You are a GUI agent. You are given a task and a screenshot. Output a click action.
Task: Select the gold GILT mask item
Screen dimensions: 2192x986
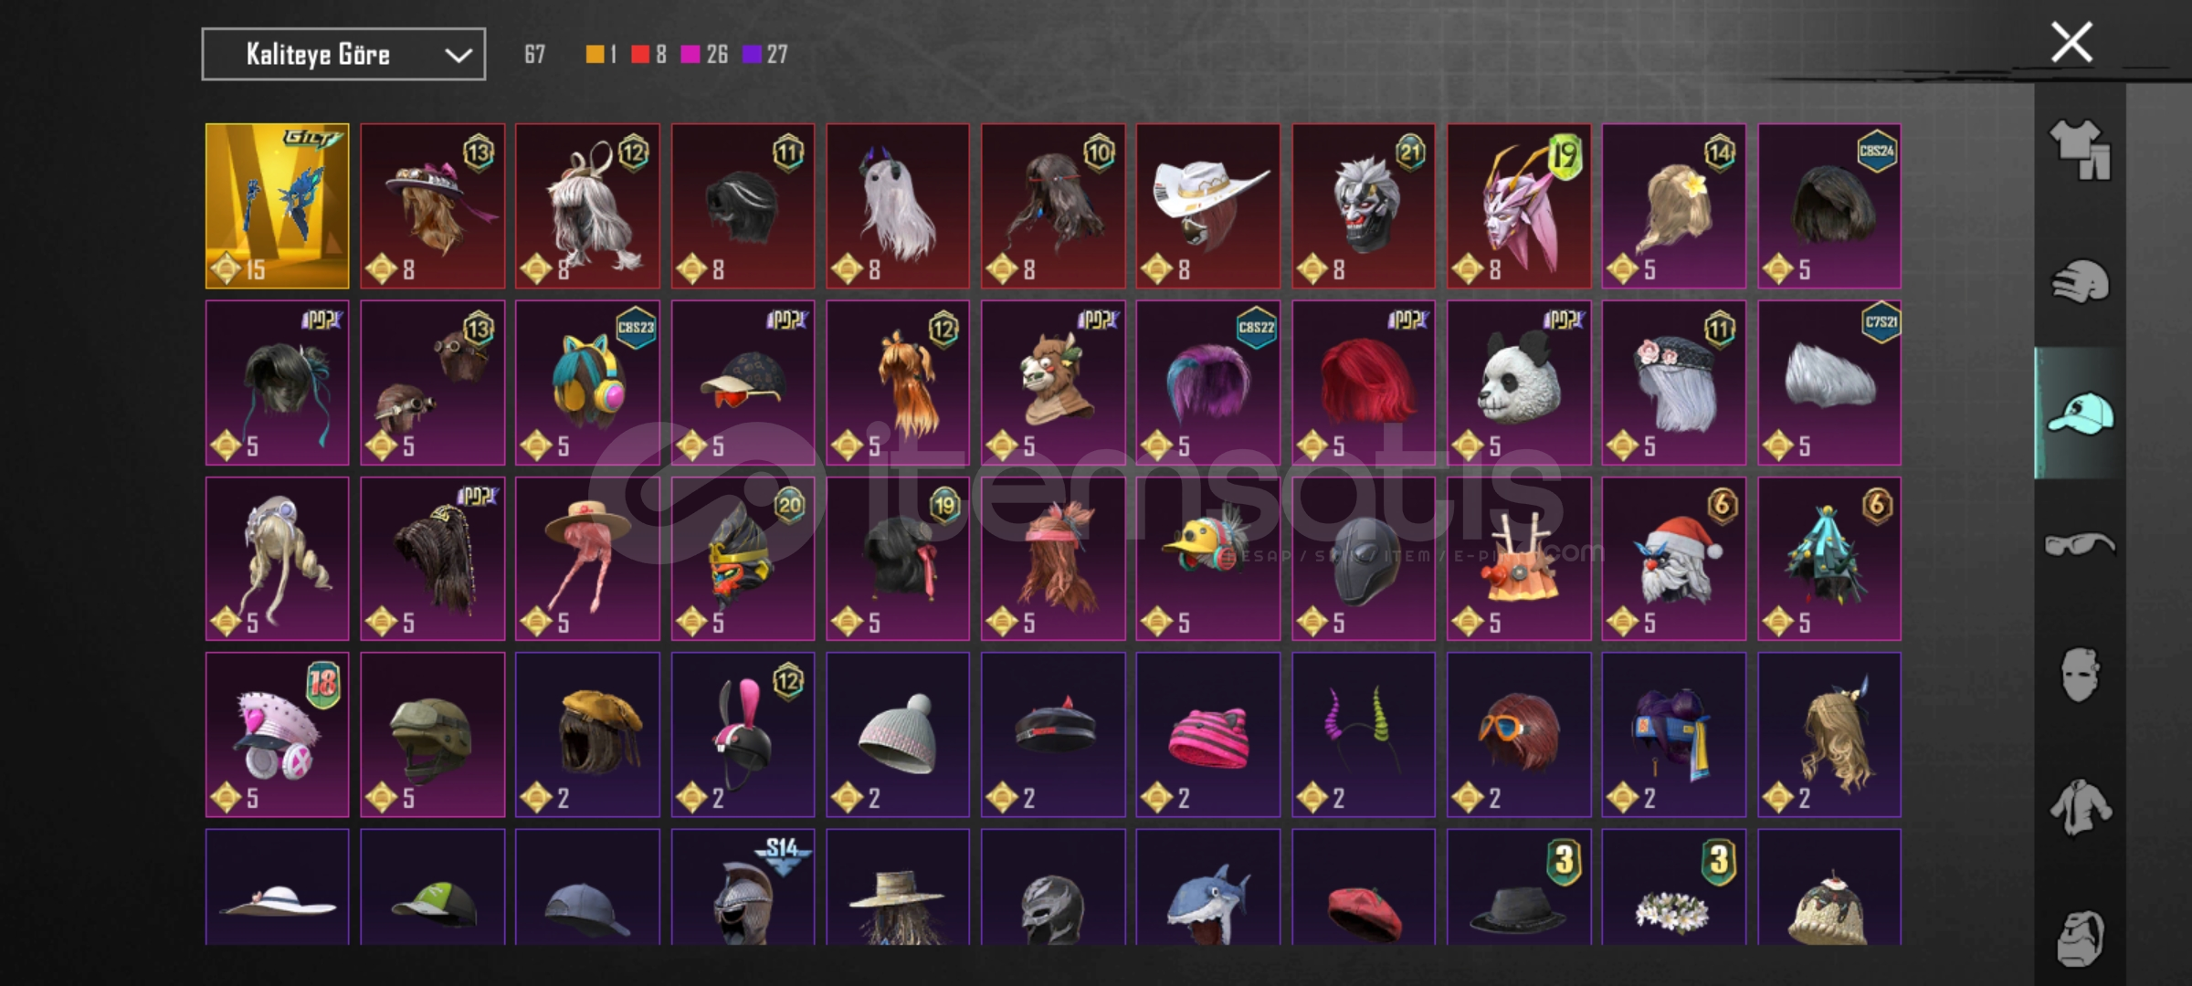(277, 206)
